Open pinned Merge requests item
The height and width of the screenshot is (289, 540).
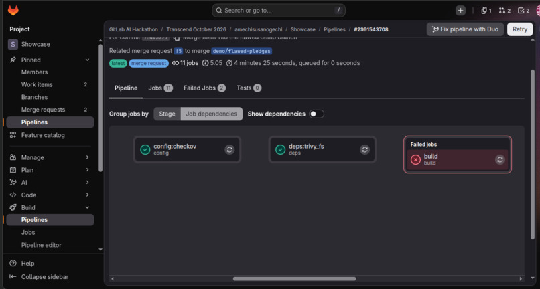point(50,110)
